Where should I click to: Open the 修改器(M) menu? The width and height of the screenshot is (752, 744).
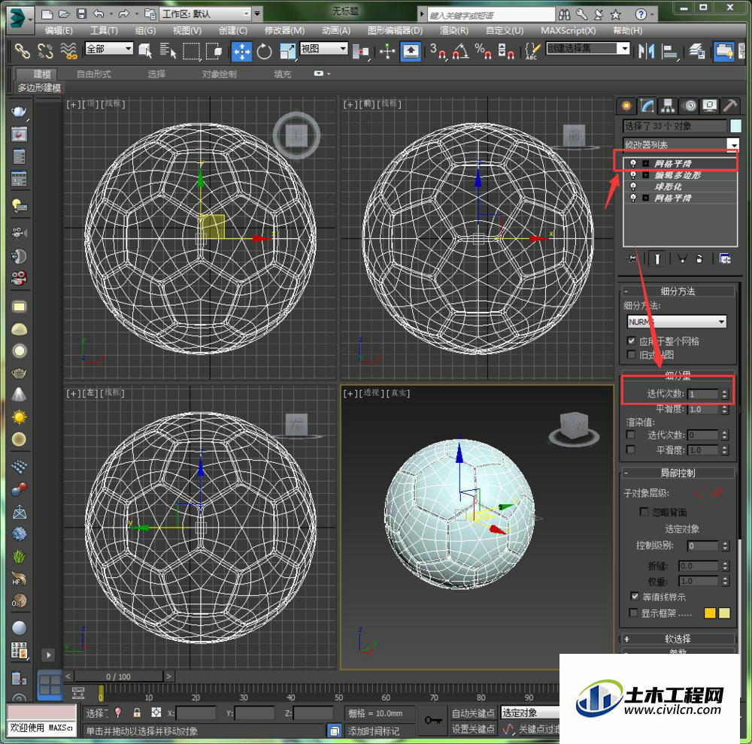pyautogui.click(x=284, y=31)
